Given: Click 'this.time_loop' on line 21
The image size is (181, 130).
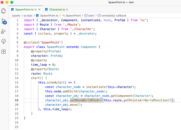Looking at the screenshot, I should point(56,109).
